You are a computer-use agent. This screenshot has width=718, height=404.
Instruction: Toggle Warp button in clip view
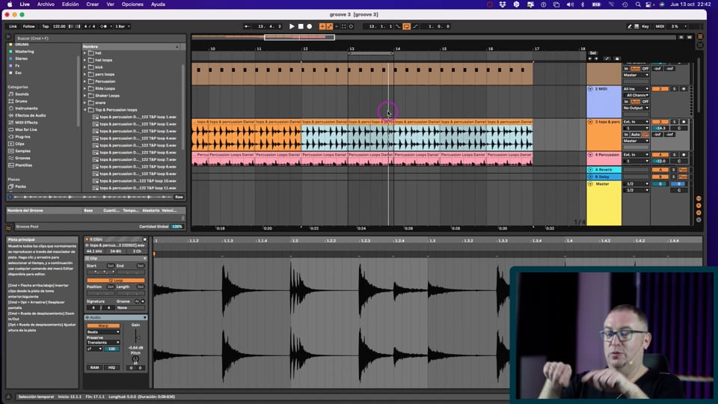[103, 325]
